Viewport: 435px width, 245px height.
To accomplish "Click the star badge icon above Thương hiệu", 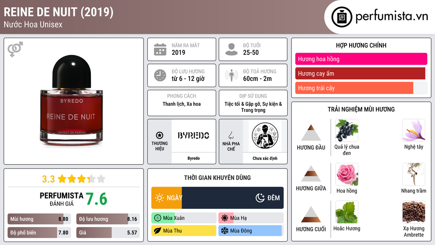I will pyautogui.click(x=160, y=135).
